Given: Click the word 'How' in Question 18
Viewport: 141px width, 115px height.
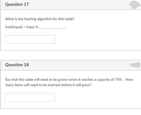Looking at the screenshot, I should tap(129, 80).
